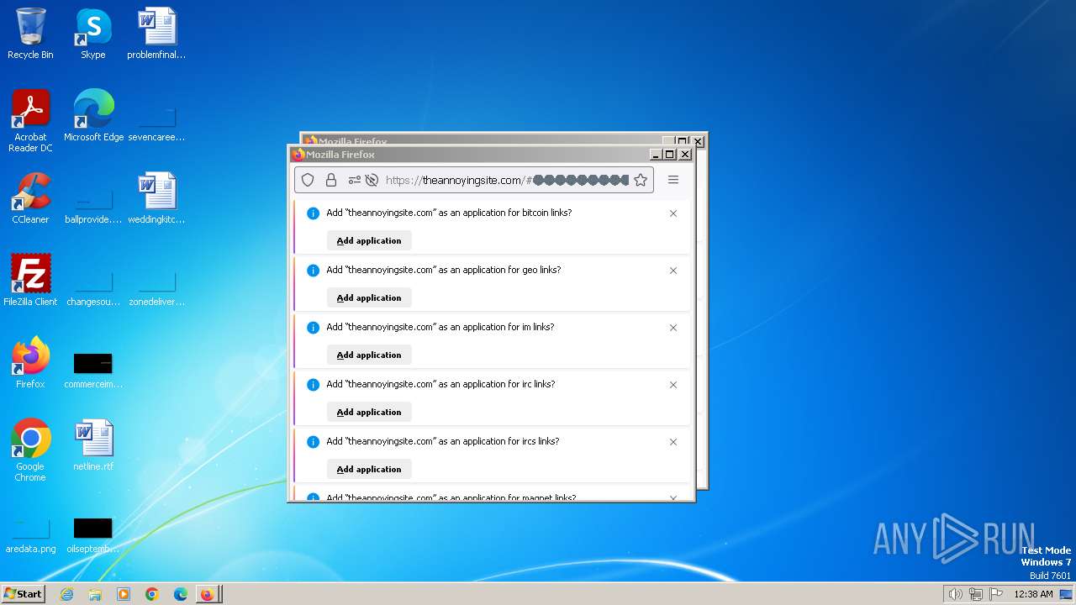Launch Internet Explorer from taskbar
This screenshot has width=1076, height=605.
(67, 594)
